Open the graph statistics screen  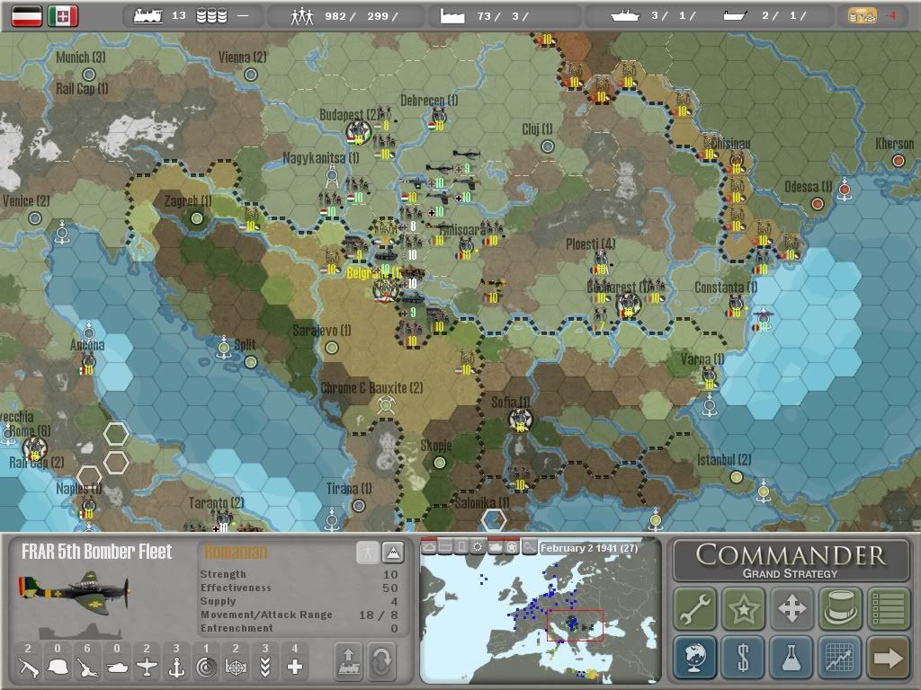[839, 657]
